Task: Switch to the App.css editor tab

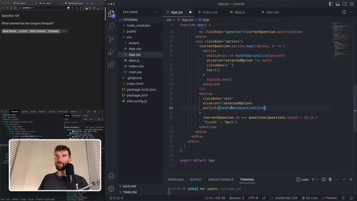Action: tap(272, 12)
